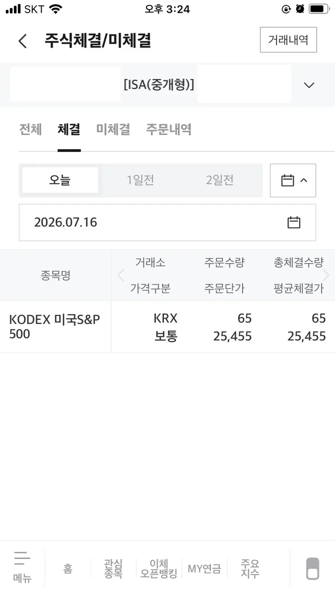Open 거래내역 button
This screenshot has width=335, height=596.
[288, 40]
